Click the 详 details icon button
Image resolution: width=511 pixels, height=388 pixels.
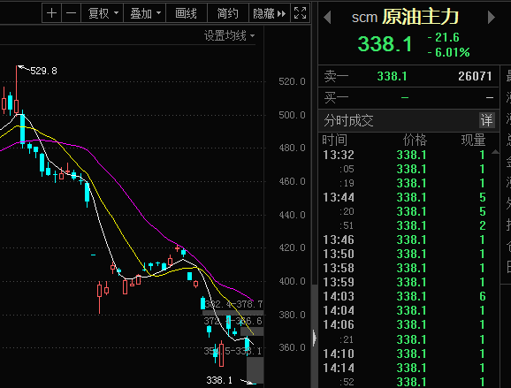point(487,120)
